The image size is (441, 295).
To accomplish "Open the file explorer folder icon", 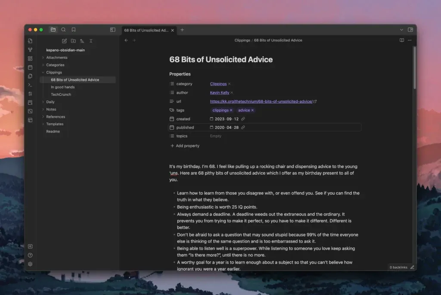I will tap(53, 30).
